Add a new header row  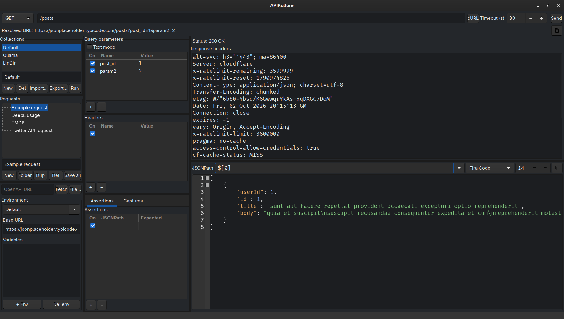click(91, 187)
